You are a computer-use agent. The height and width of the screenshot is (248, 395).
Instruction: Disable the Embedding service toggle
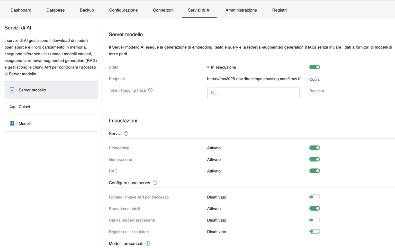tap(315, 148)
